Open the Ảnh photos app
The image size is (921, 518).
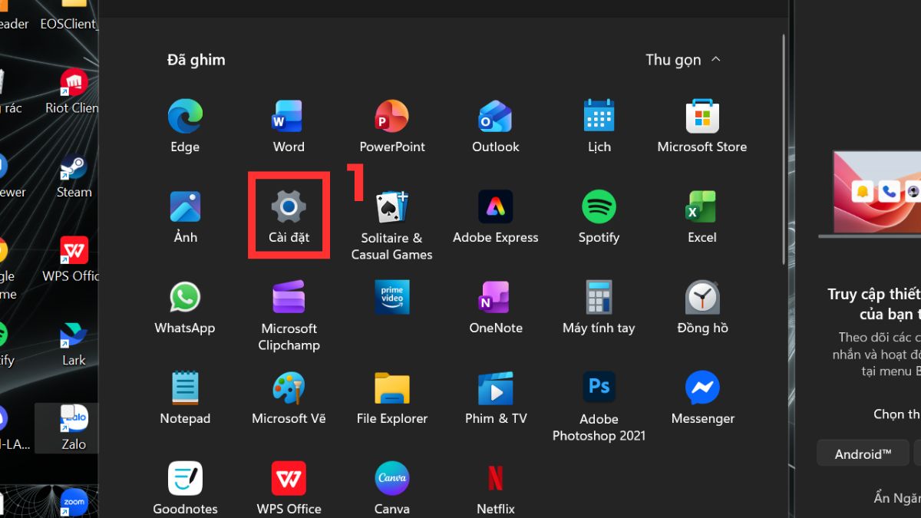point(185,217)
